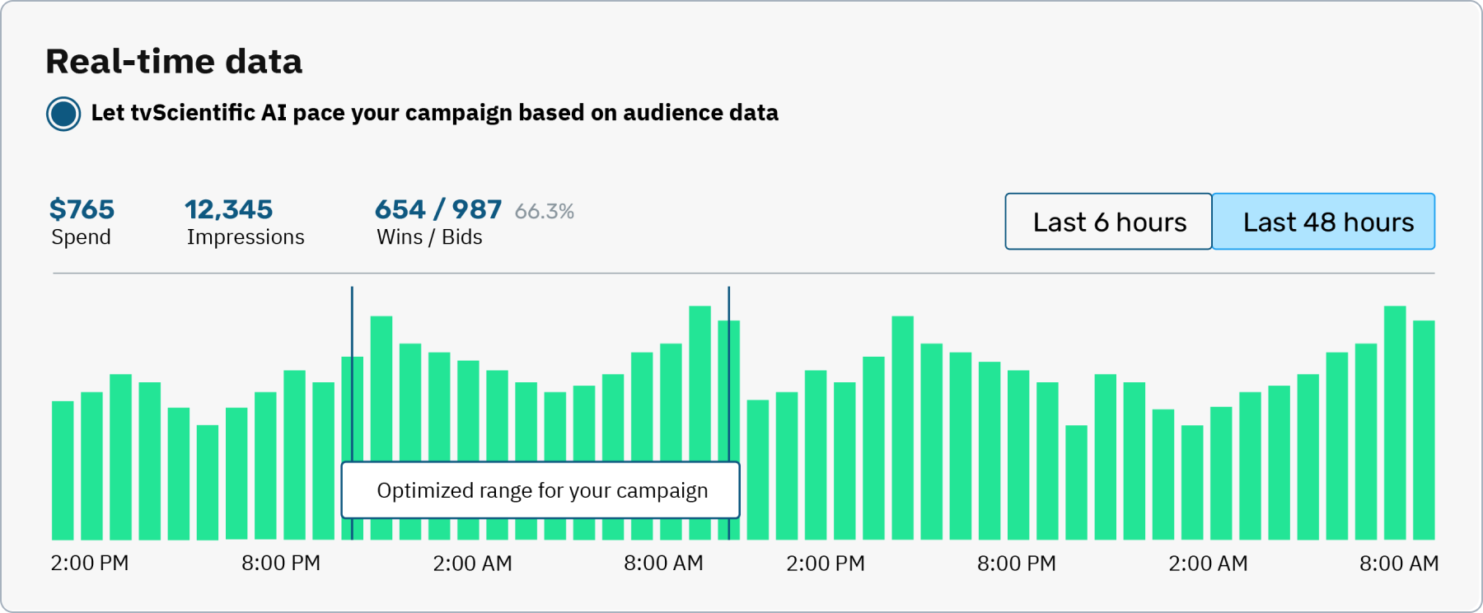The image size is (1483, 613).
Task: Click the Optimized range for your campaign label
Action: point(540,490)
